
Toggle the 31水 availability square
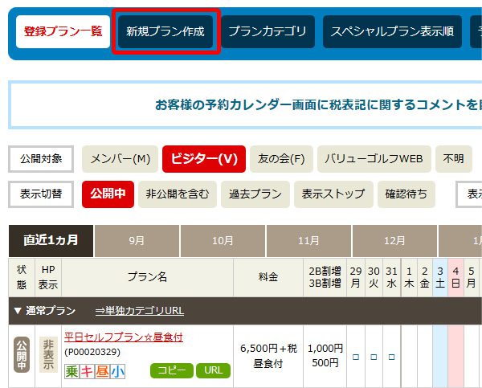(x=392, y=357)
